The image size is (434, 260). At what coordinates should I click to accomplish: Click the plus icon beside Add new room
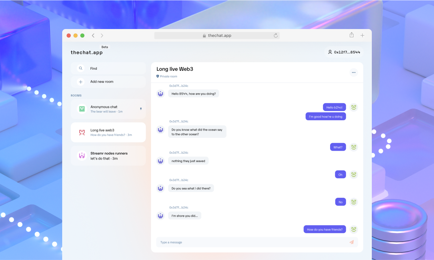tap(81, 82)
